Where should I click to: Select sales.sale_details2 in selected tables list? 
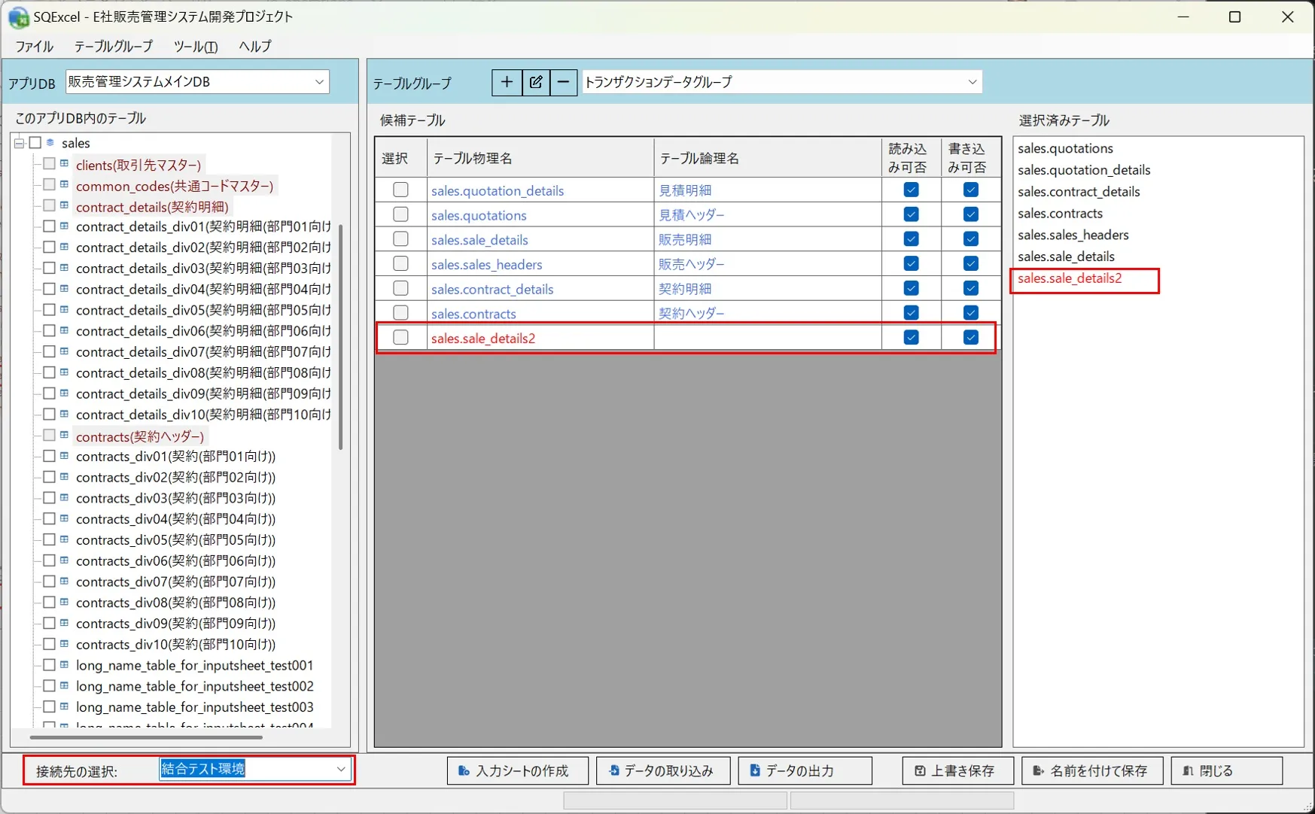point(1070,278)
